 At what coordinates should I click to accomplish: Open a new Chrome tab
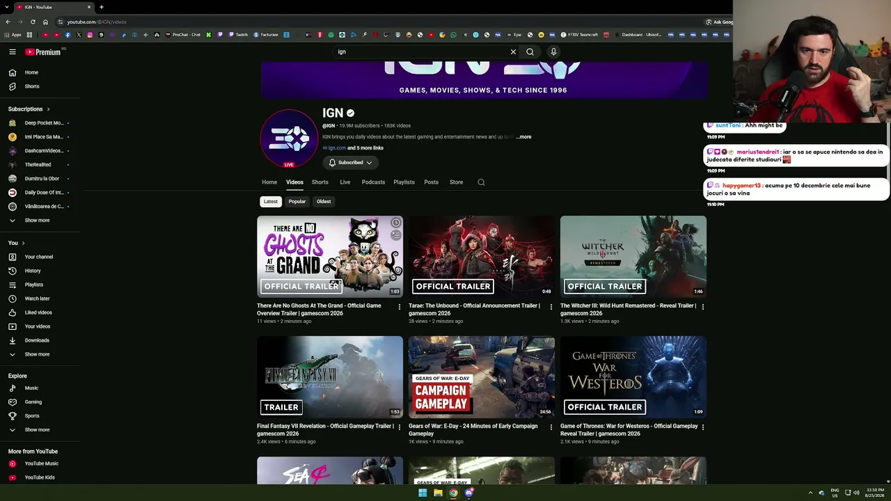point(102,7)
